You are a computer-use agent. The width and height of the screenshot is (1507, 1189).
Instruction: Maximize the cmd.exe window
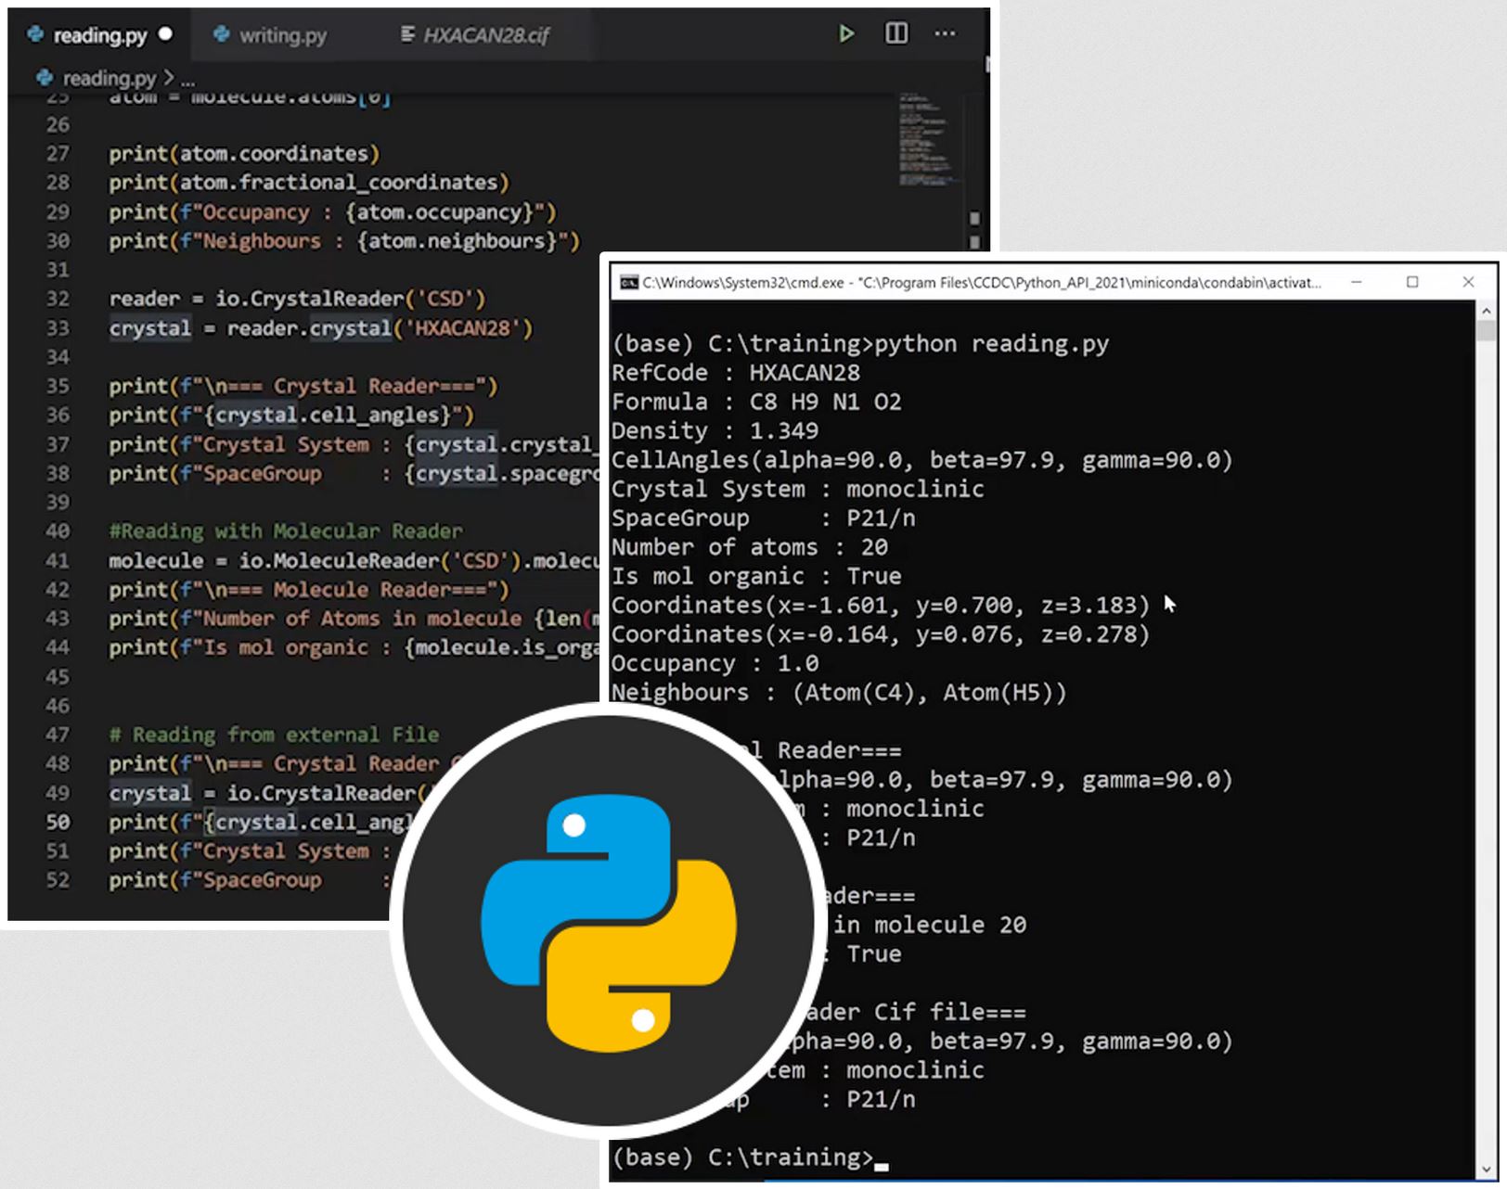click(x=1411, y=282)
